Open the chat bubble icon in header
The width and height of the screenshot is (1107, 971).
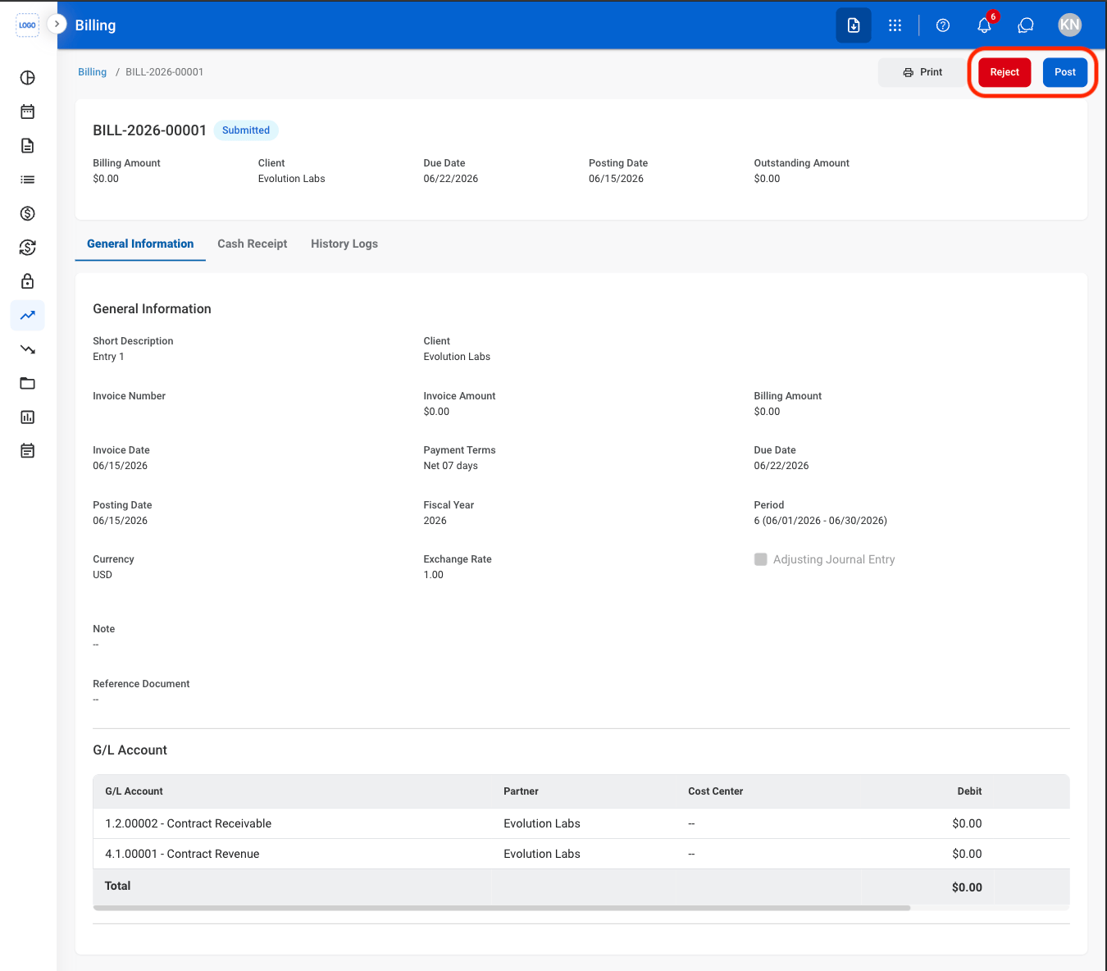[x=1026, y=25]
